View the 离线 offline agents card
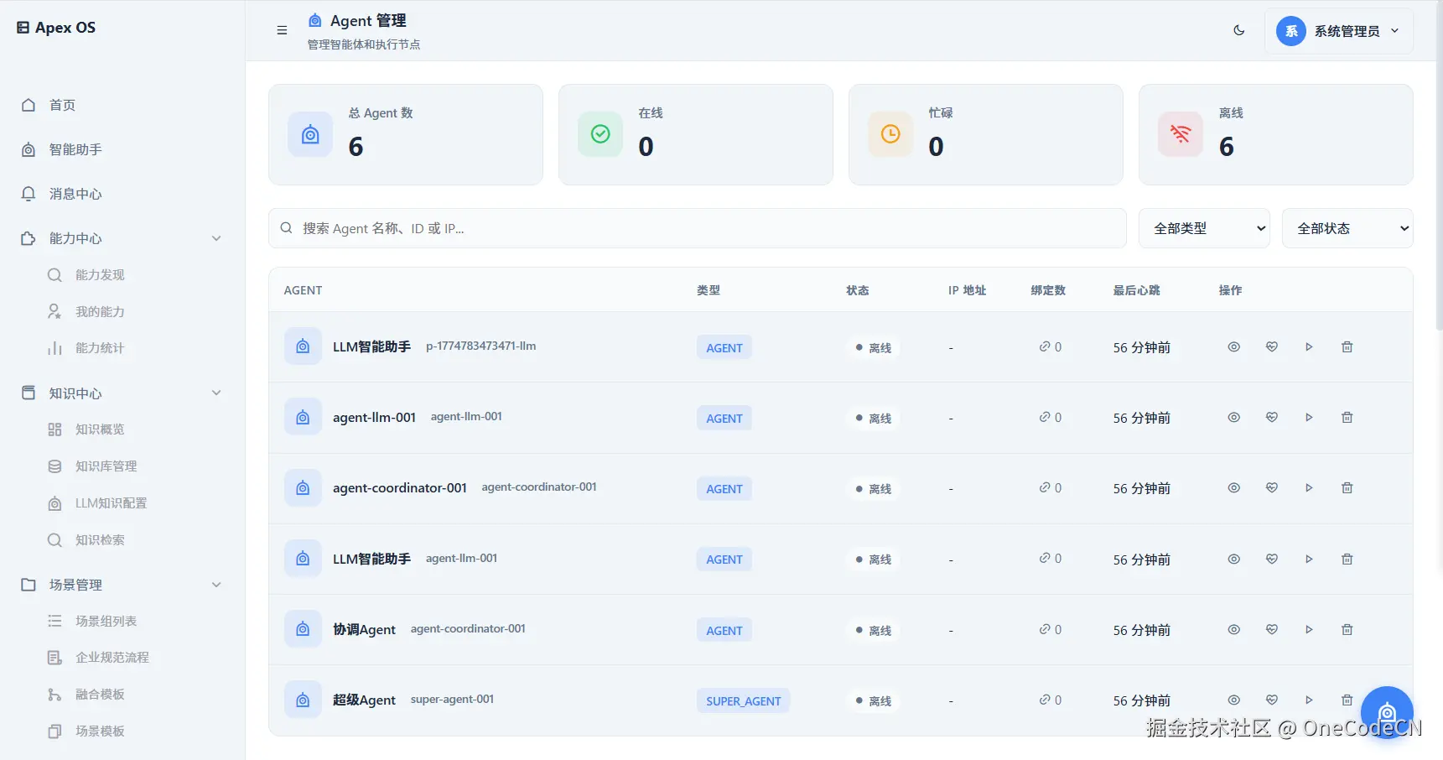 pos(1275,134)
